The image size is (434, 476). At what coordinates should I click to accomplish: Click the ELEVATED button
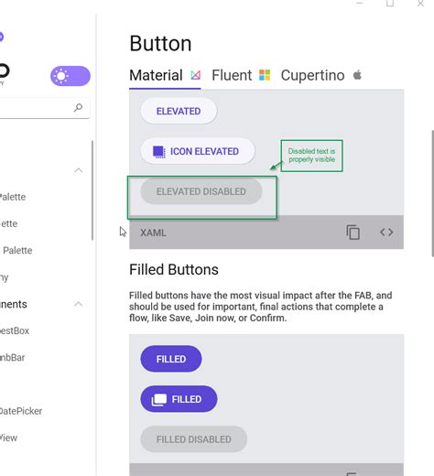click(x=179, y=111)
